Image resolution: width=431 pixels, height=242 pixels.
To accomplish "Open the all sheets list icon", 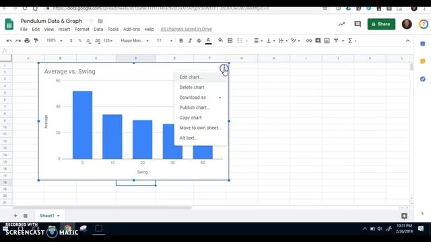I will pyautogui.click(x=26, y=216).
